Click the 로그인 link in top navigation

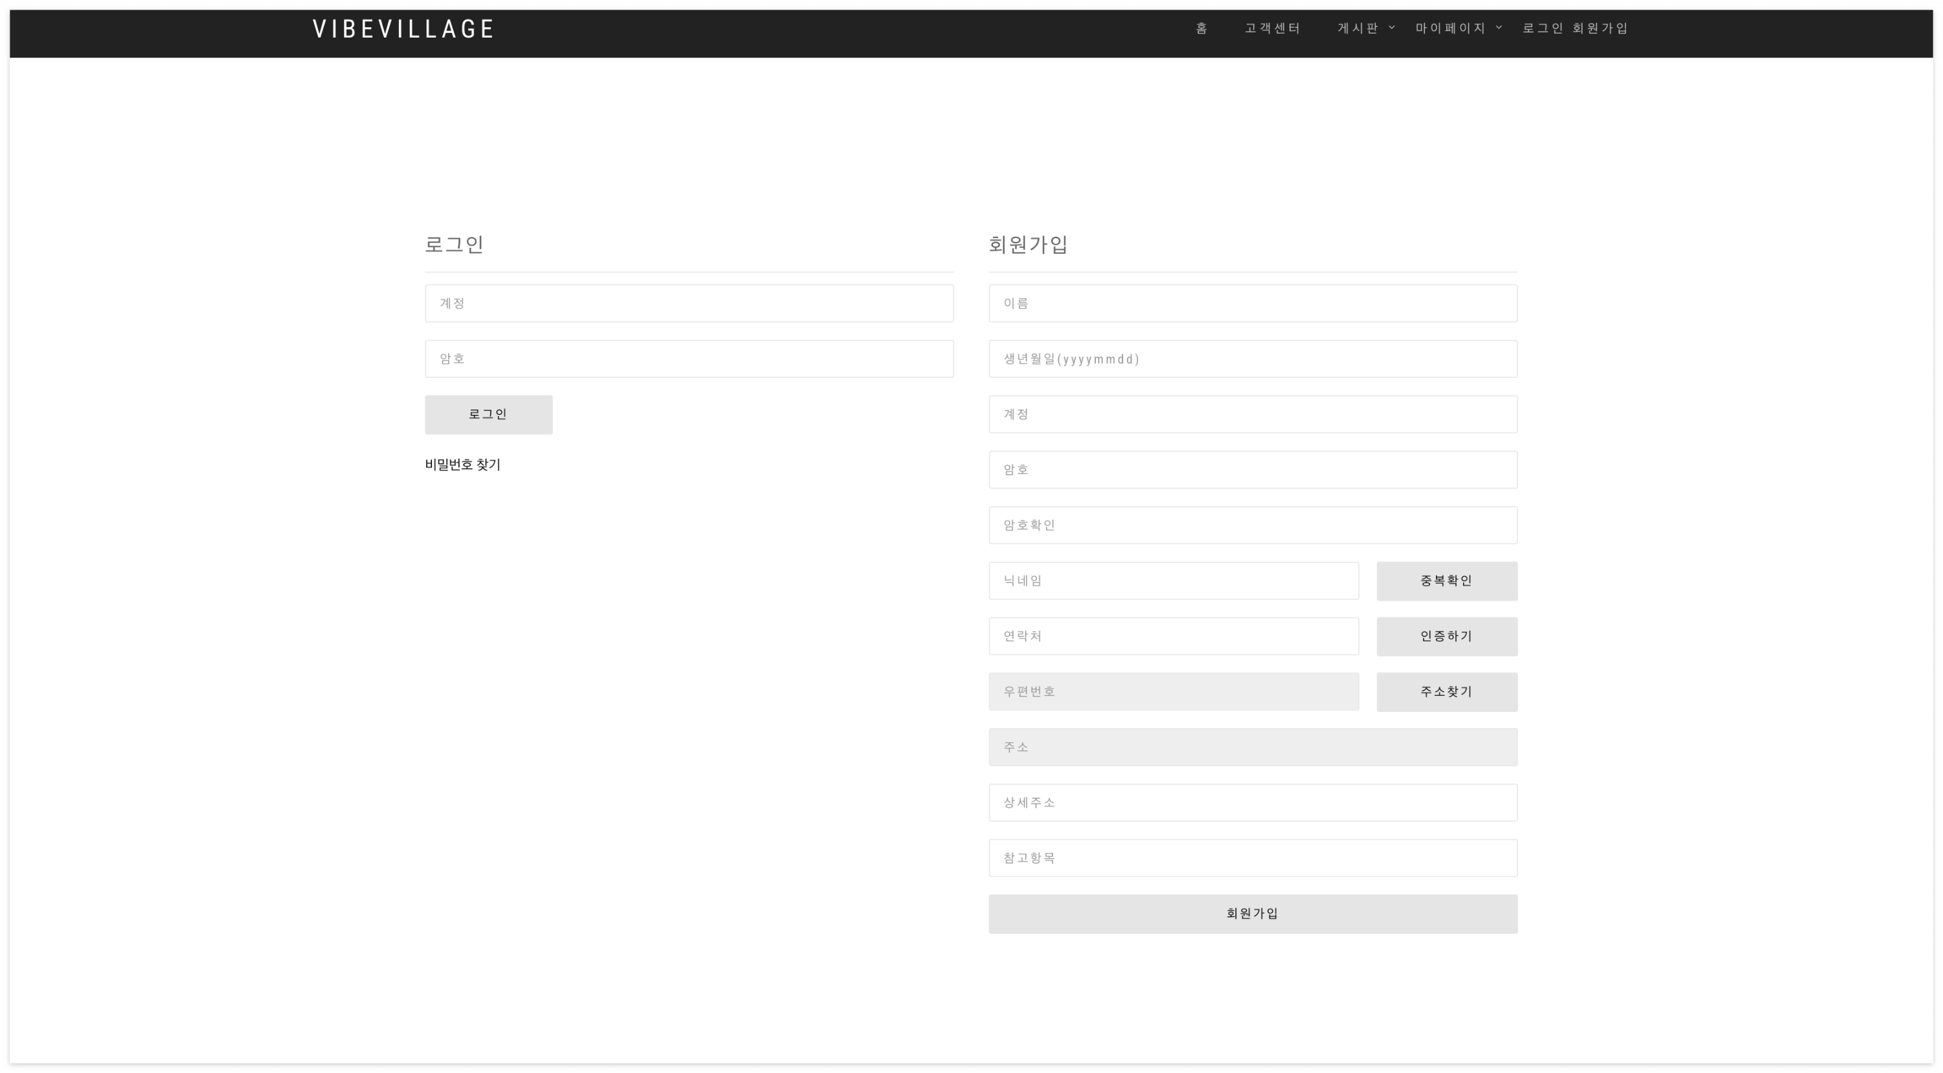tap(1543, 28)
